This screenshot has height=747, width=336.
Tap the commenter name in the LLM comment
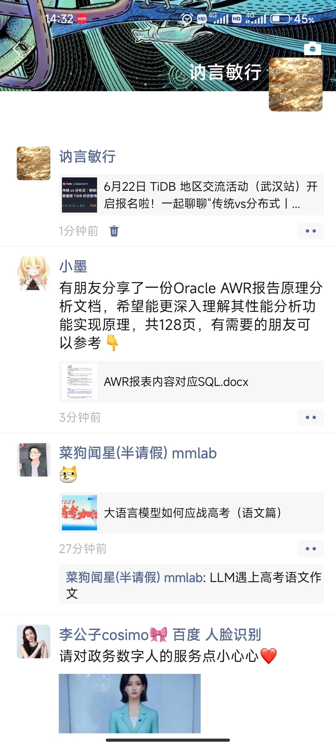tap(134, 578)
